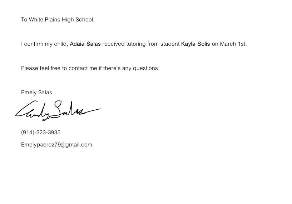Click the phone number (914)-223-3935
292x204 pixels.
[41, 133]
